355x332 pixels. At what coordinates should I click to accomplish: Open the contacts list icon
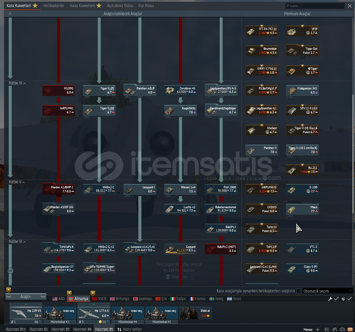(335, 329)
